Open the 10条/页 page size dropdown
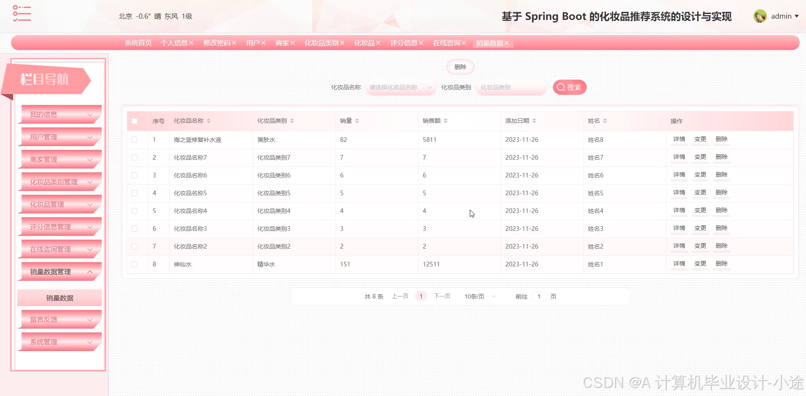This screenshot has width=806, height=396. [480, 296]
